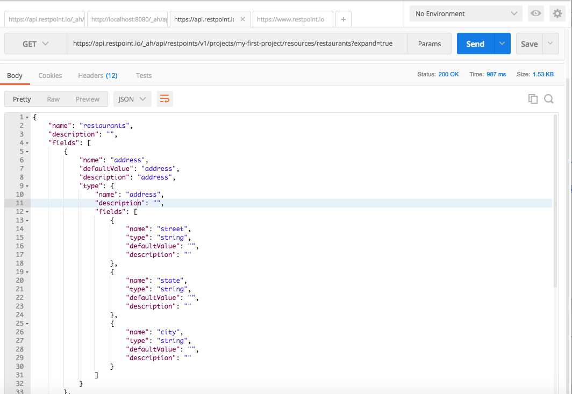
Task: Click the 200 OK status value
Action: tap(448, 74)
